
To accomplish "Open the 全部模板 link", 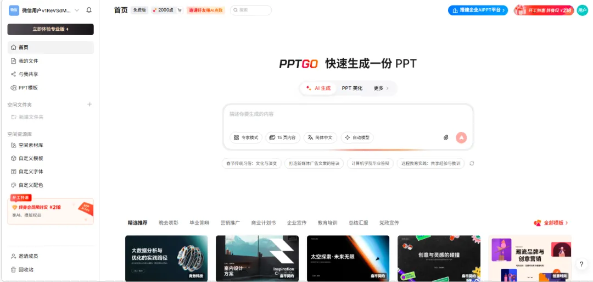I will point(551,223).
